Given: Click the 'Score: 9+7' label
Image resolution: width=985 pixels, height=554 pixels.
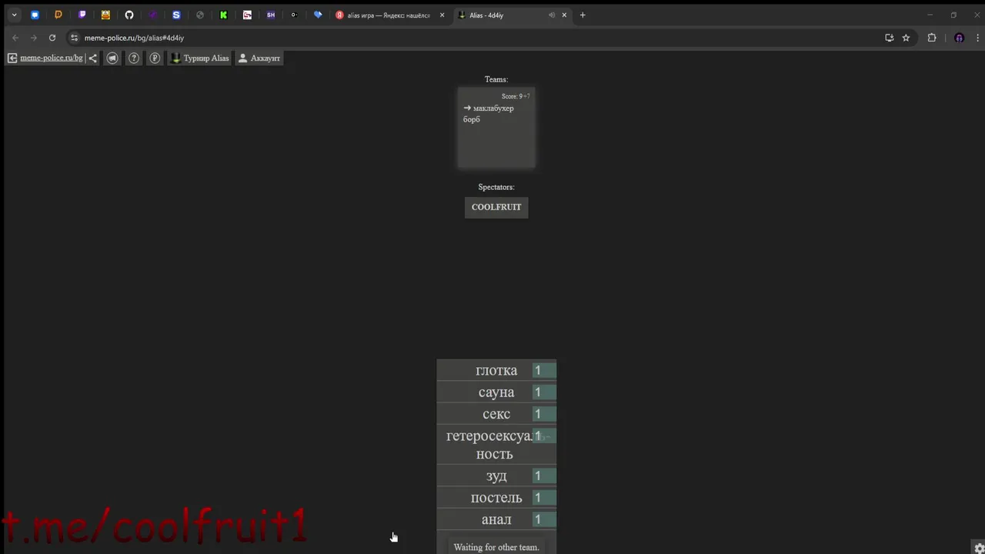Looking at the screenshot, I should pyautogui.click(x=516, y=96).
